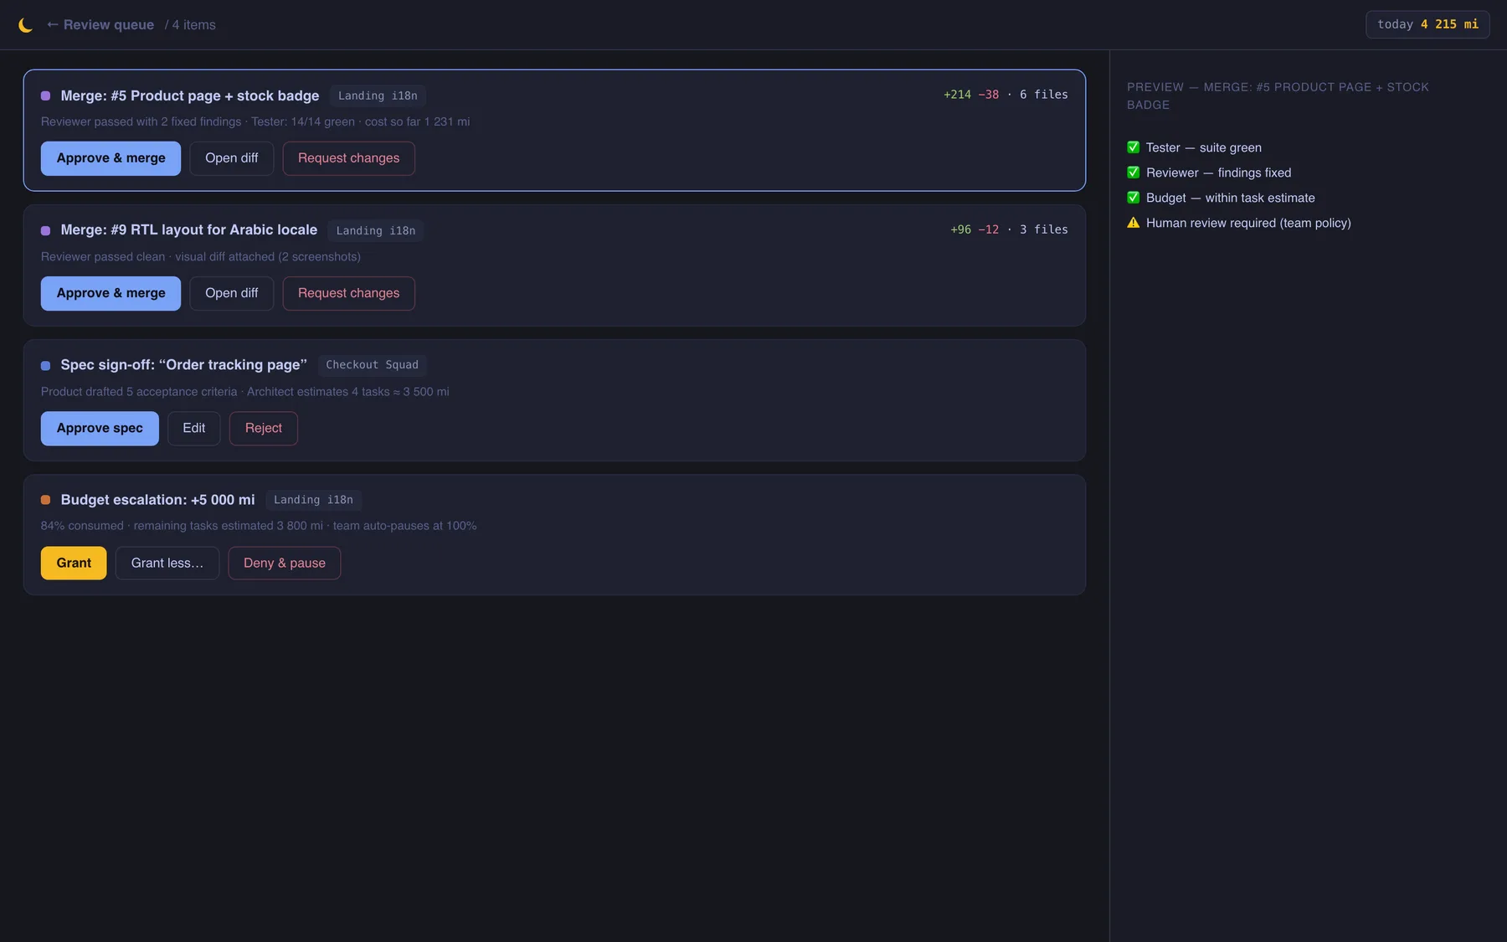1507x942 pixels.
Task: Select the Budget escalation: +5 000 mi title
Action: [158, 499]
